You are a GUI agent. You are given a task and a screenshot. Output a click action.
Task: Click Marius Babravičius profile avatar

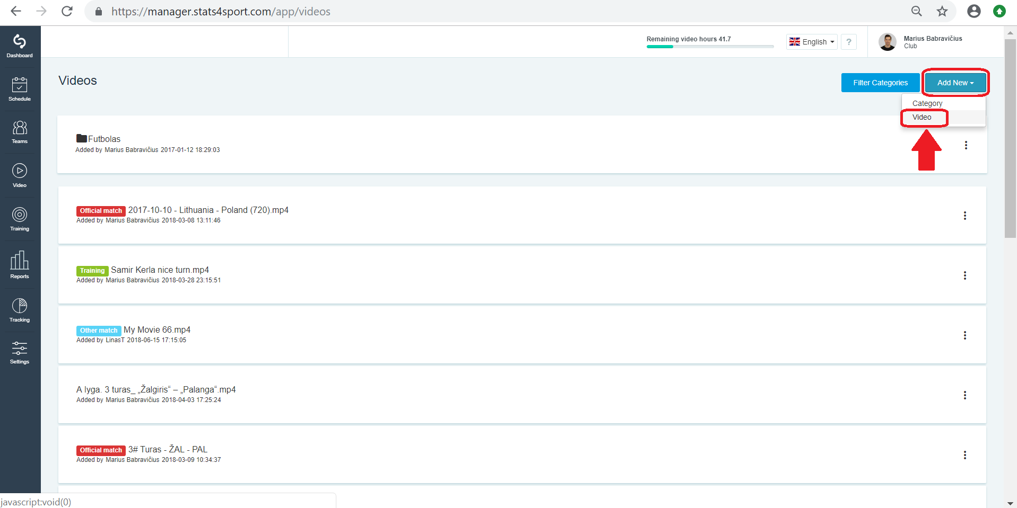[x=888, y=42]
